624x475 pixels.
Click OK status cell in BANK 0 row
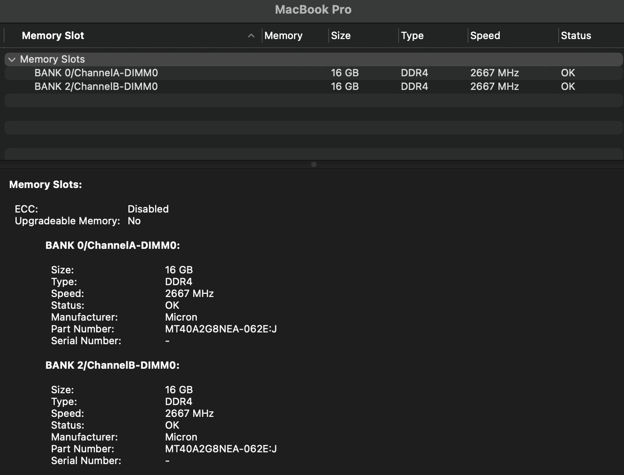[568, 73]
